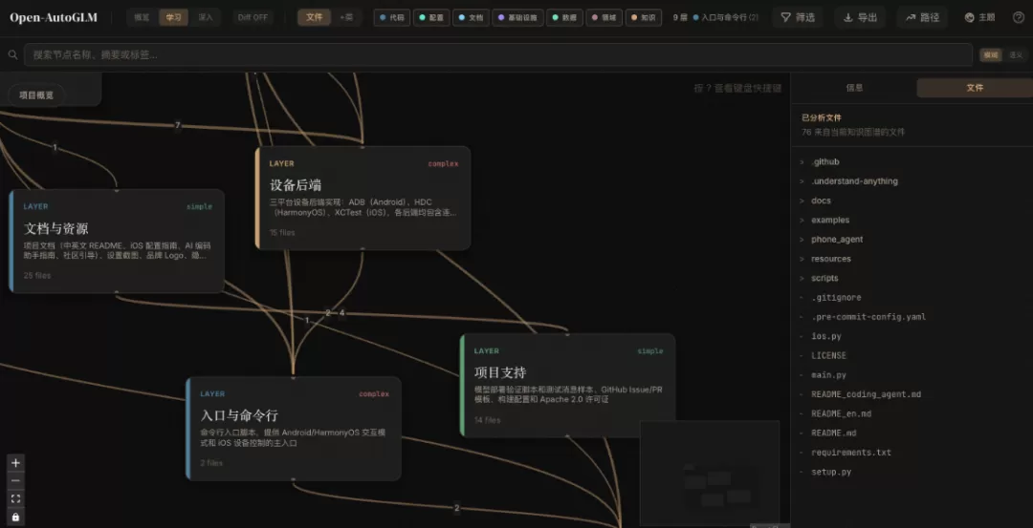Select the 文档与资源 layer node
Screen dimensions: 1033x528
(117, 242)
